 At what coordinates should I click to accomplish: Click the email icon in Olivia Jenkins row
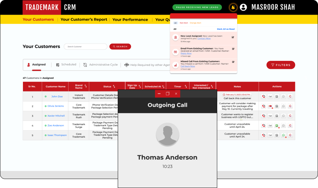270,106
